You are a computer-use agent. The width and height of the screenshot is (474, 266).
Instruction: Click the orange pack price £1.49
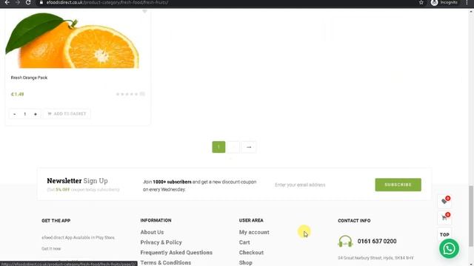pyautogui.click(x=17, y=94)
